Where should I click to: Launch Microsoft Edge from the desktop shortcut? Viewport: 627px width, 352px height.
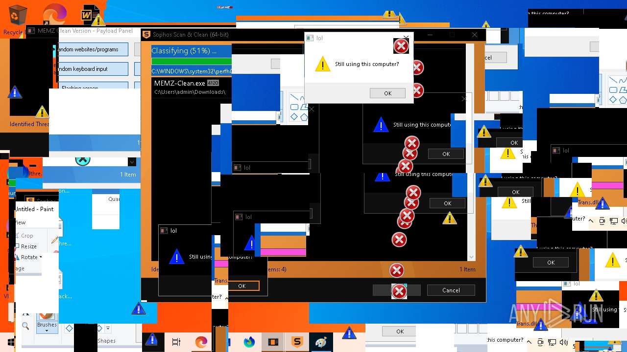click(54, 14)
